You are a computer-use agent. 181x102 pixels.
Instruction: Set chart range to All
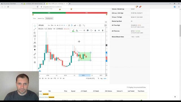[63, 78]
